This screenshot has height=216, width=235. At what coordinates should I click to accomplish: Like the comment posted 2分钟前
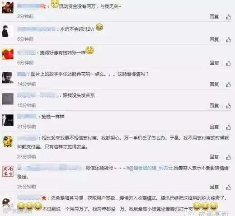coord(229,17)
